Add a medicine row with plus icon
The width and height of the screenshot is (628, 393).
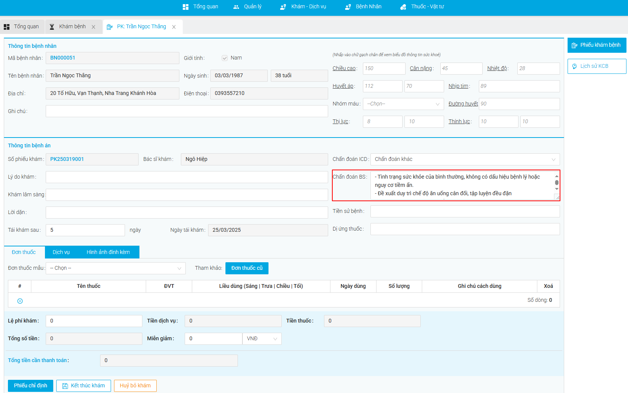tap(20, 301)
